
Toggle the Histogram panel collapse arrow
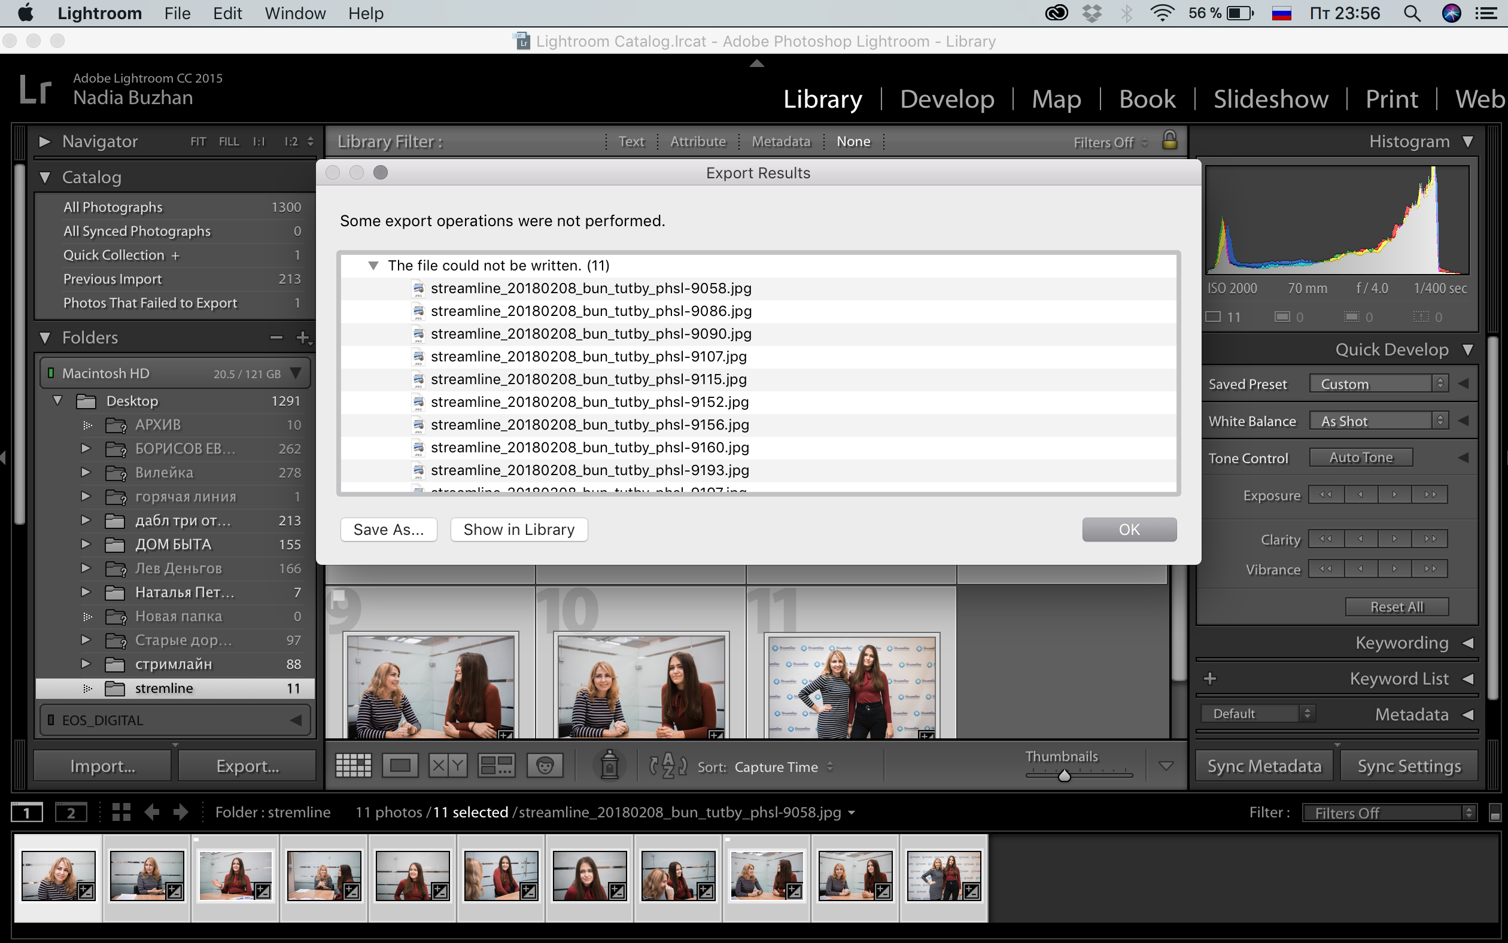1469,140
